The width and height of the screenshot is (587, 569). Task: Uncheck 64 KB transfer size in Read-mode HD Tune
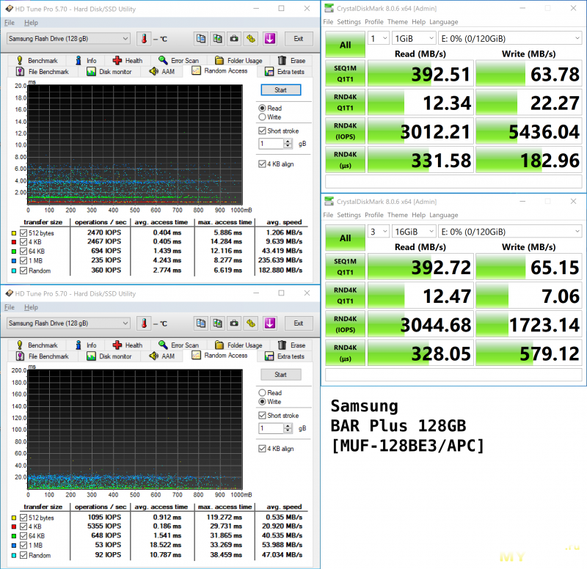(x=23, y=252)
